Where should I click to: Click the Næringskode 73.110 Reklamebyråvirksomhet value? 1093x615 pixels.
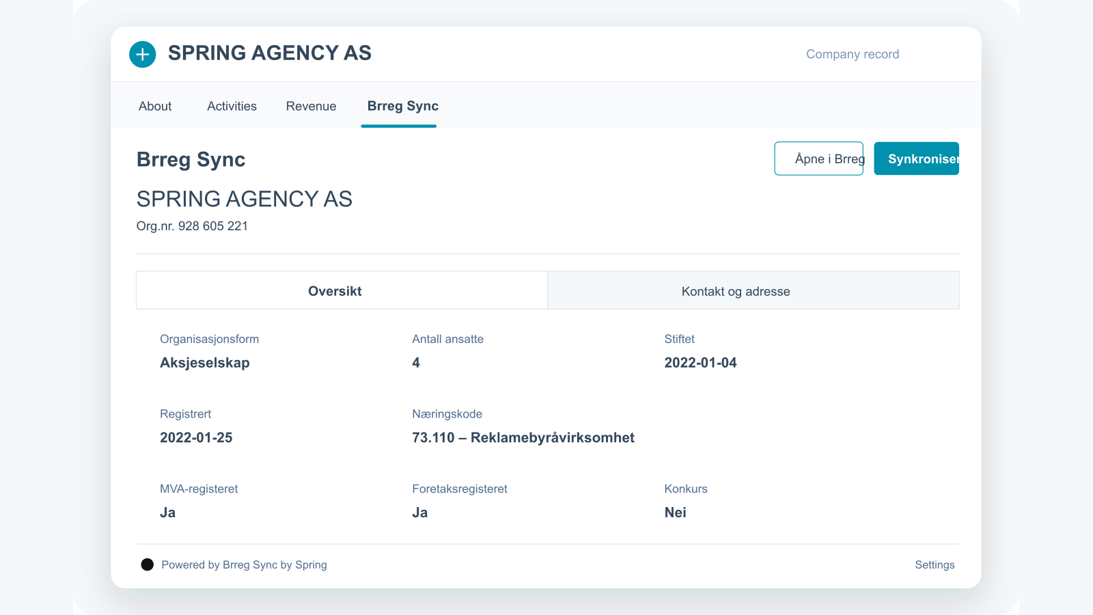523,438
